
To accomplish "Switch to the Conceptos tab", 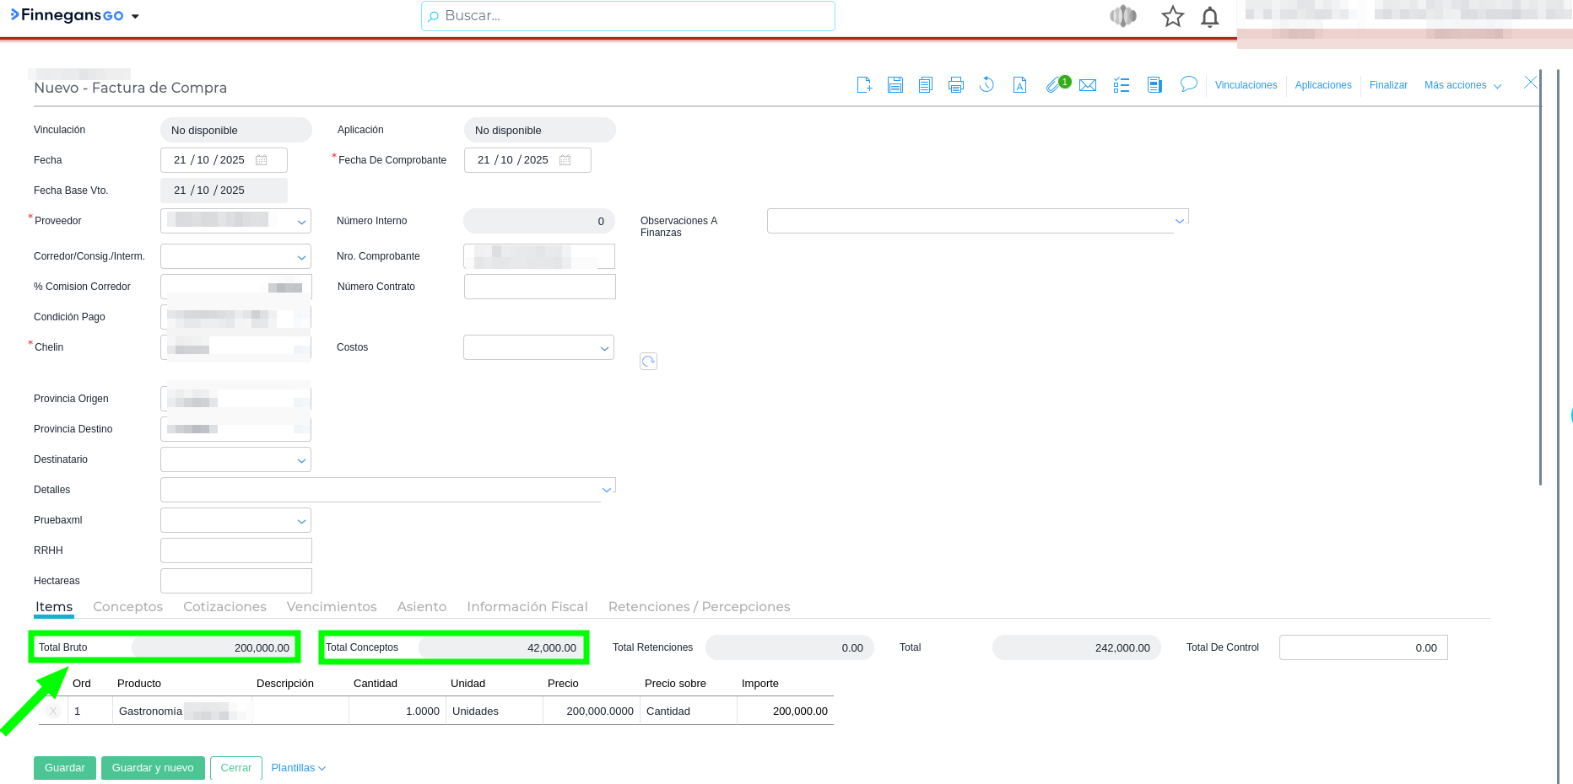I will click(x=127, y=607).
